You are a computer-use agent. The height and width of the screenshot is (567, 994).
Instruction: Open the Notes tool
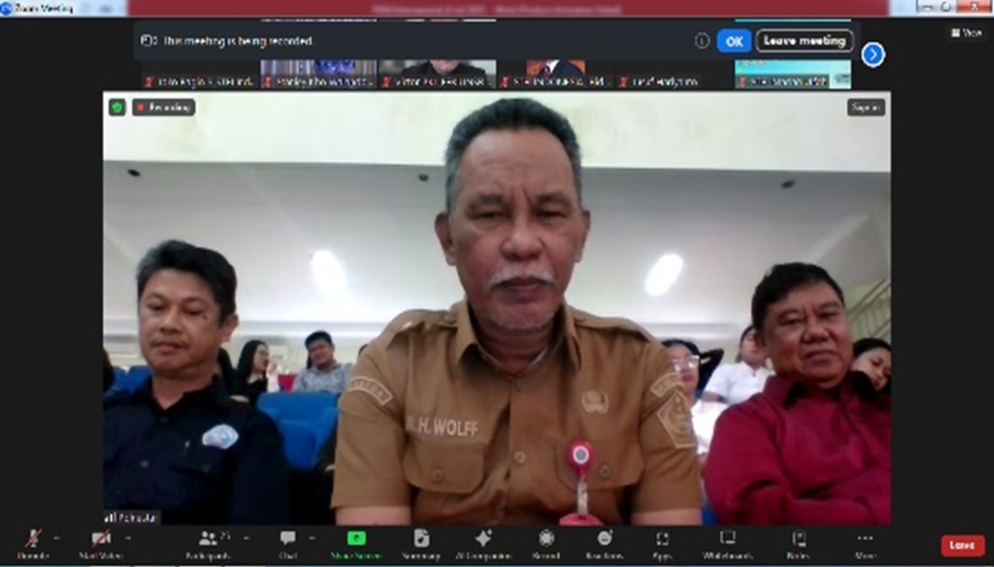[x=798, y=539]
